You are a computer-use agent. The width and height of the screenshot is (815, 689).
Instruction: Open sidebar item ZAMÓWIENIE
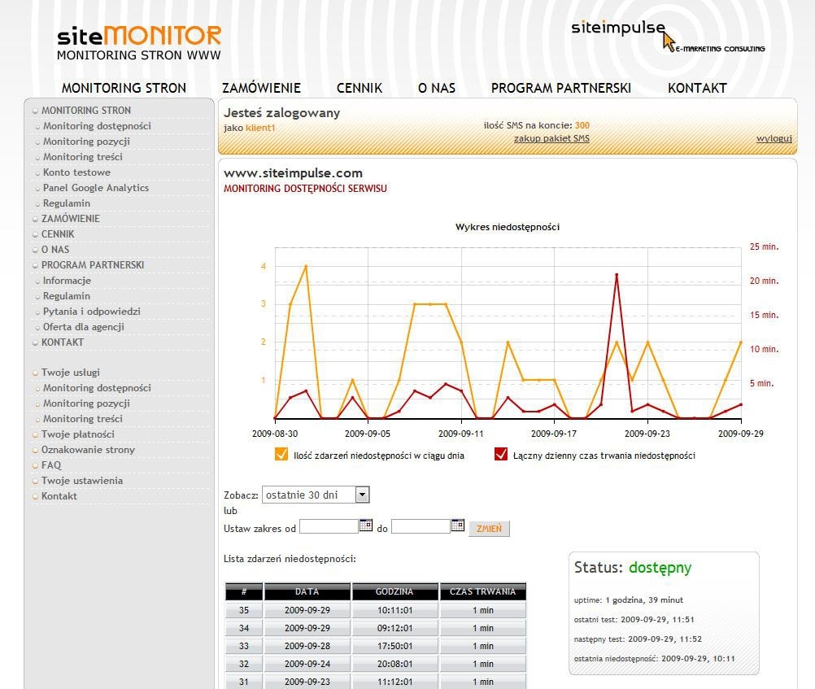click(x=71, y=219)
